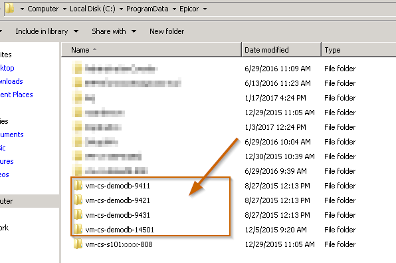Select Computer in the navigation pane
The image size is (396, 263).
(29, 201)
